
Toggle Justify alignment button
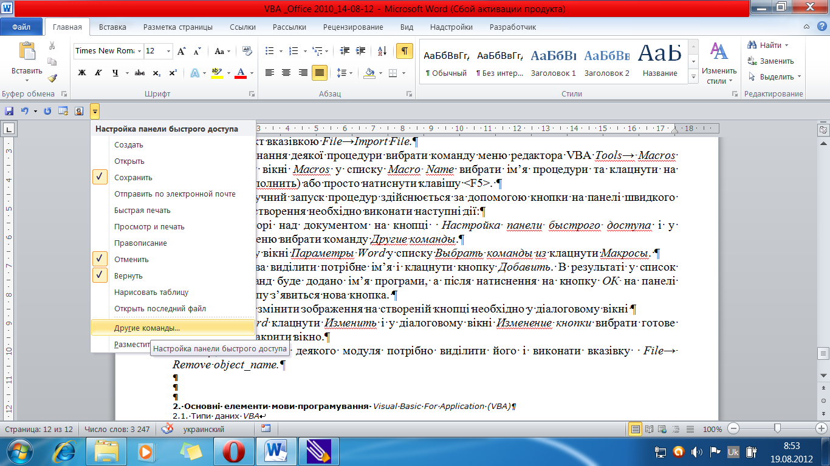320,73
